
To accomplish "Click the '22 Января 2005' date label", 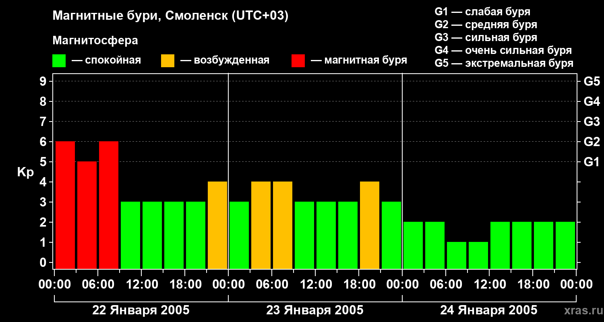I will point(141,310).
